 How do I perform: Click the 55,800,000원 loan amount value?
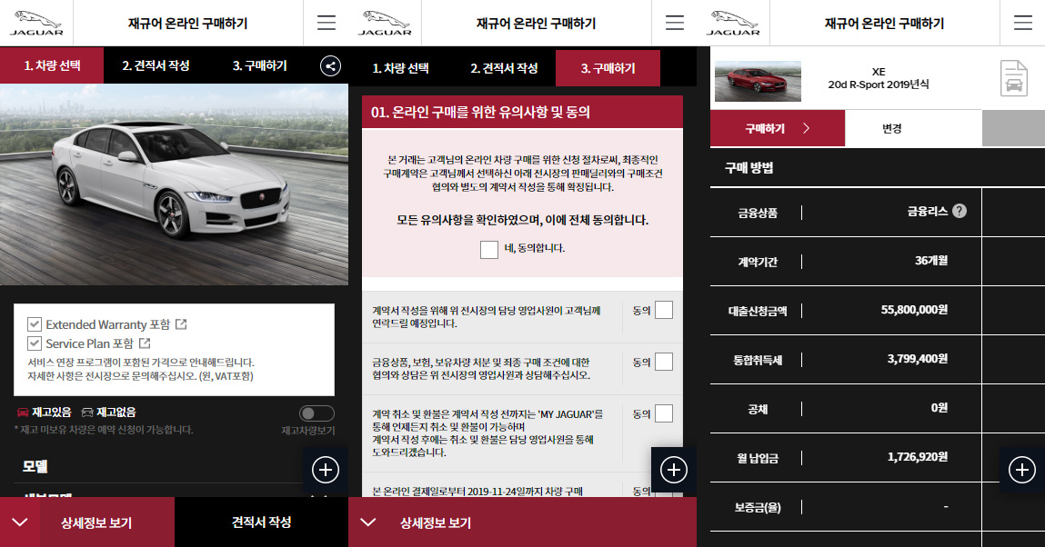[914, 310]
